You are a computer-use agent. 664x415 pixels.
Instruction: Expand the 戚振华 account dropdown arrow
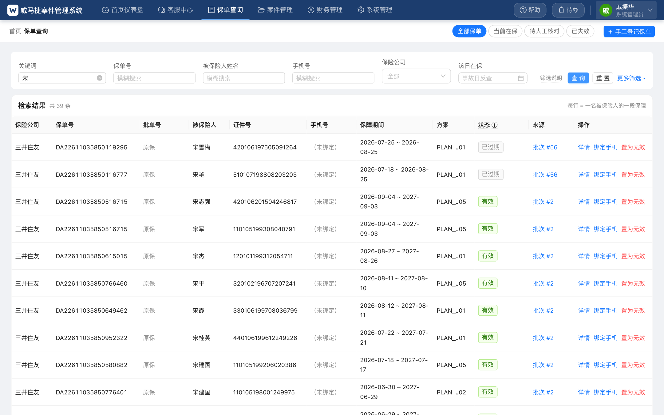click(x=650, y=10)
